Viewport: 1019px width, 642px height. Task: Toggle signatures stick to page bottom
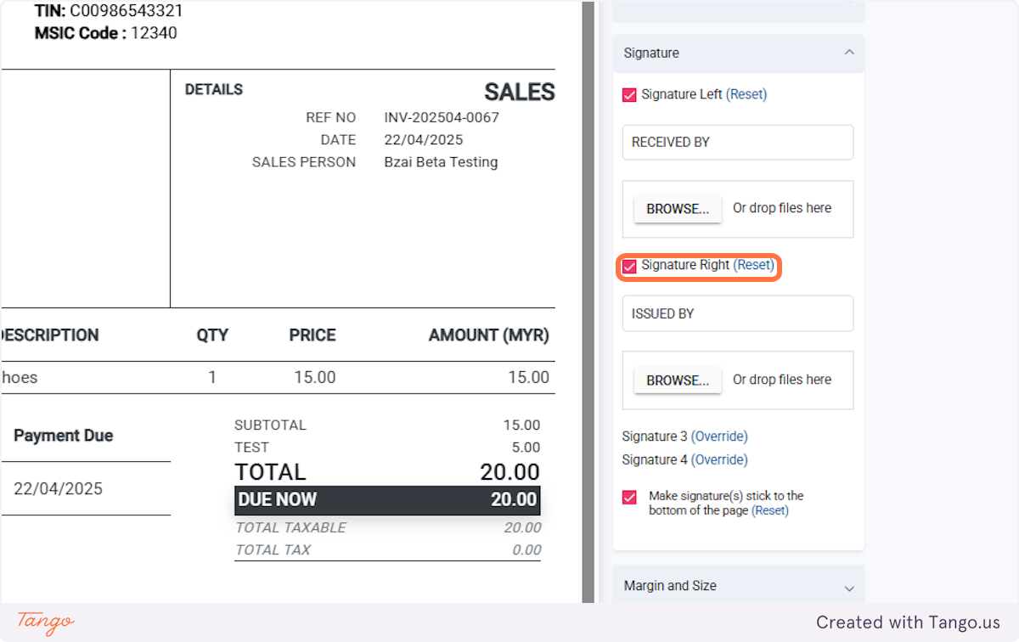(629, 497)
